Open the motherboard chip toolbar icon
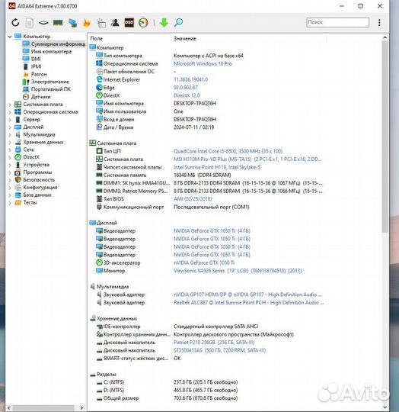The height and width of the screenshot is (412, 399). [43, 23]
